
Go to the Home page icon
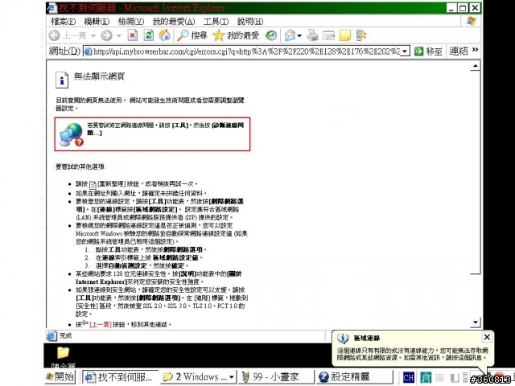tap(164, 35)
